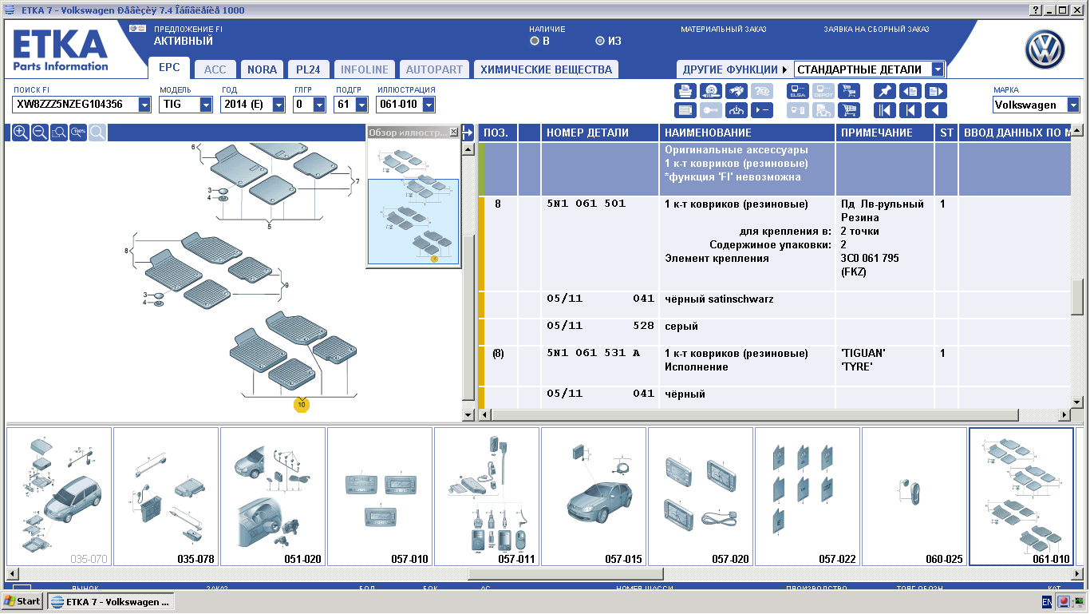Viewport: 1090px width, 614px height.
Task: Click the highlighted callout 10 in the illustration
Action: (x=301, y=405)
